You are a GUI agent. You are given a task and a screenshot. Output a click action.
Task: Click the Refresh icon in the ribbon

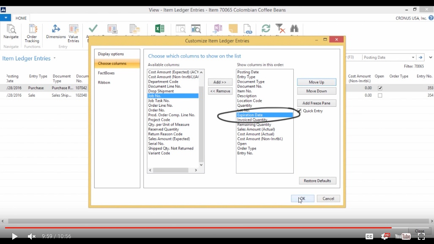pyautogui.click(x=266, y=29)
